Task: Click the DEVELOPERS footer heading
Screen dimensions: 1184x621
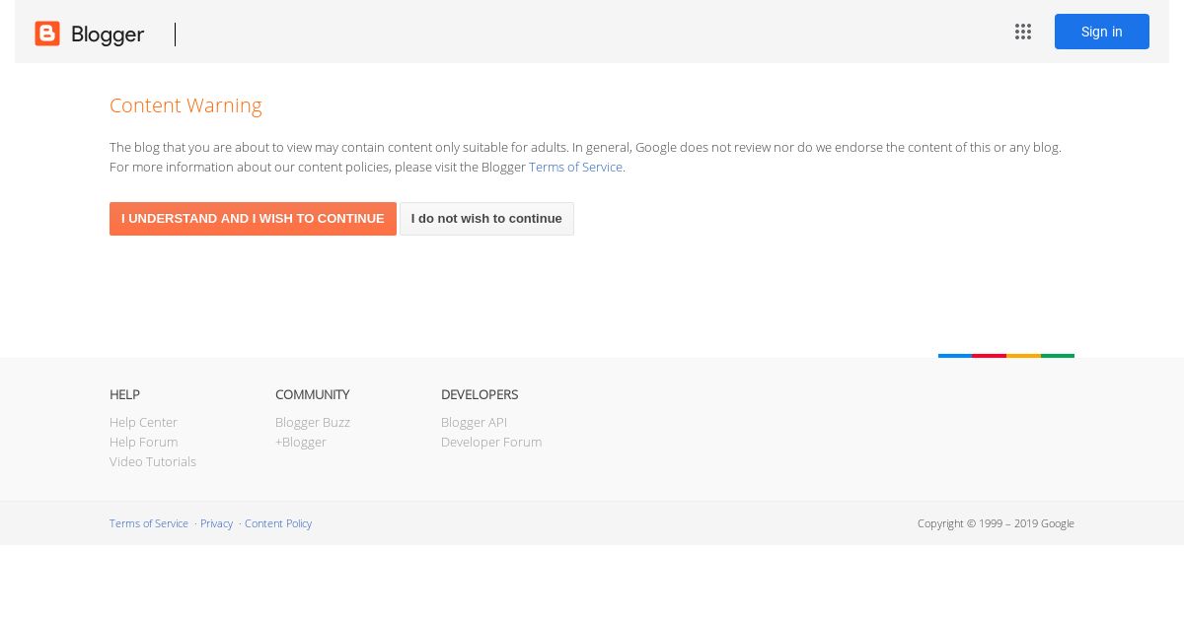Action: tap(480, 394)
